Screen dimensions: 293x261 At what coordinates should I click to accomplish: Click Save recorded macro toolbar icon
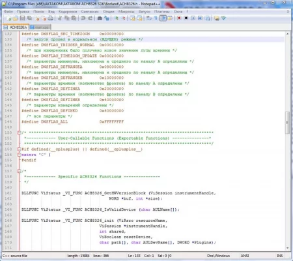207,18
